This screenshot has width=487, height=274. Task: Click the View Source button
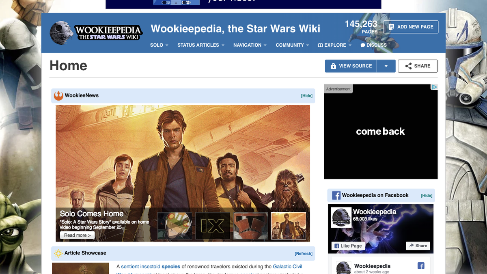tap(351, 66)
